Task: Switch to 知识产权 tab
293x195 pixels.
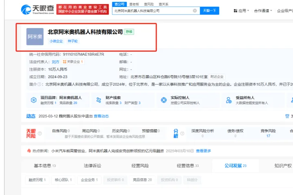Action: tap(283, 166)
